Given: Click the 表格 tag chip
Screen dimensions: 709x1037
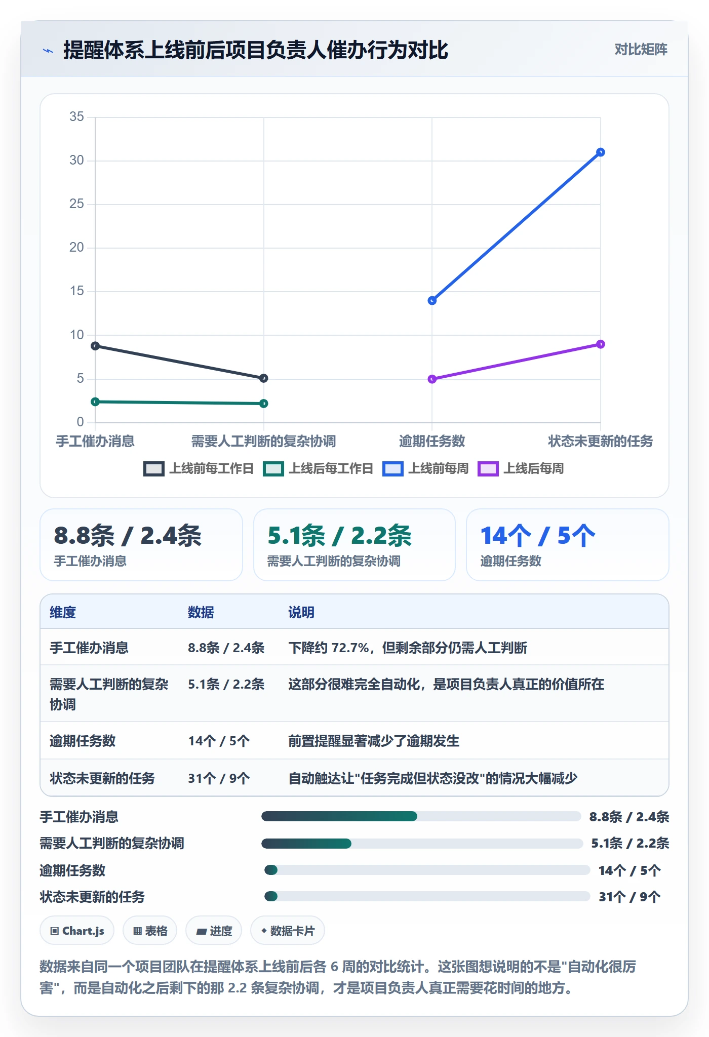Looking at the screenshot, I should [150, 931].
